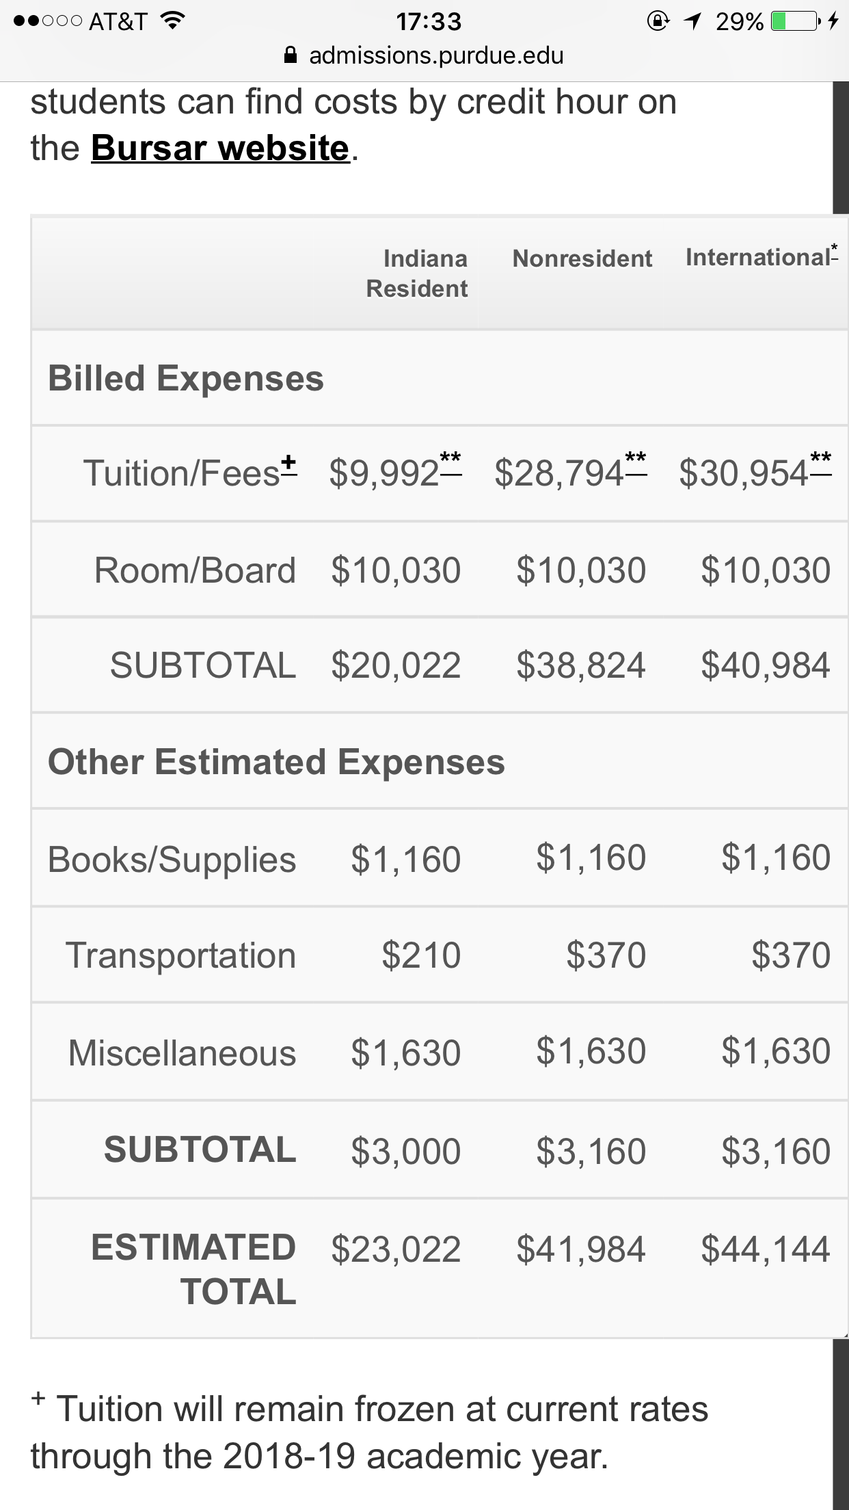Open the Bursar website link
The width and height of the screenshot is (849, 1510).
(x=220, y=148)
